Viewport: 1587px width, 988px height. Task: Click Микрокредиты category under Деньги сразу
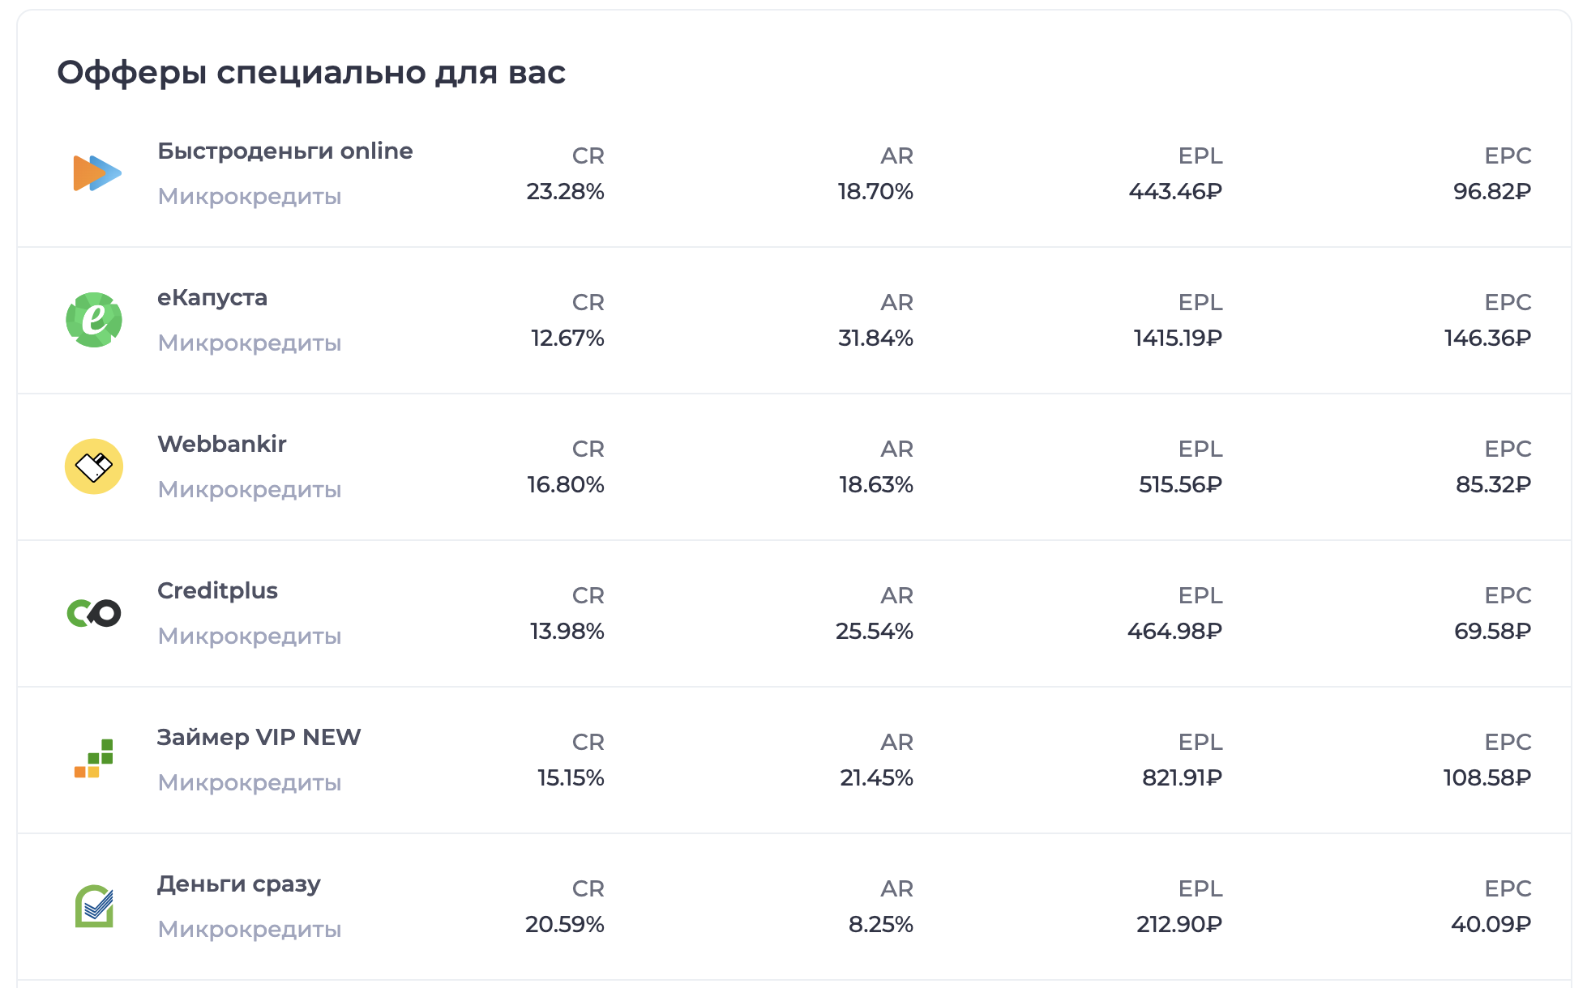tap(249, 930)
